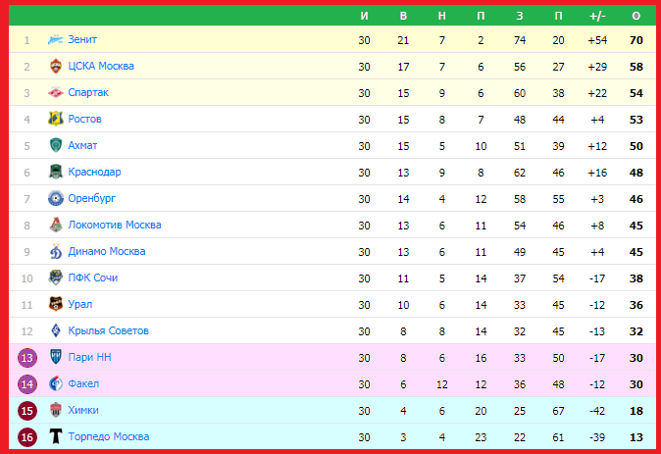
Task: Open the Зенит team link
Action: click(x=82, y=39)
